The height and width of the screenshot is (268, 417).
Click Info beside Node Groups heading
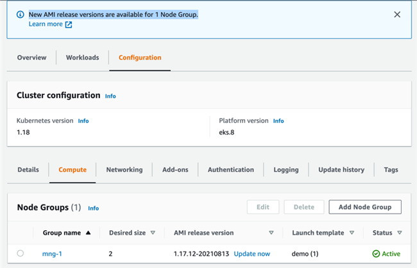pos(94,208)
